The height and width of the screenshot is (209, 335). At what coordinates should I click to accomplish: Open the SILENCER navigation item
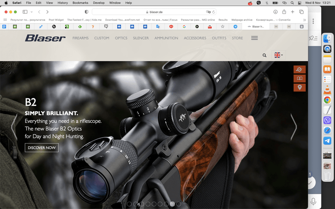[x=141, y=38]
